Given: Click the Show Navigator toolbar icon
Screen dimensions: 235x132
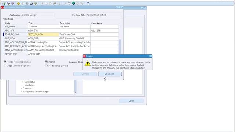Looking at the screenshot, I should pyautogui.click(x=12, y=3).
